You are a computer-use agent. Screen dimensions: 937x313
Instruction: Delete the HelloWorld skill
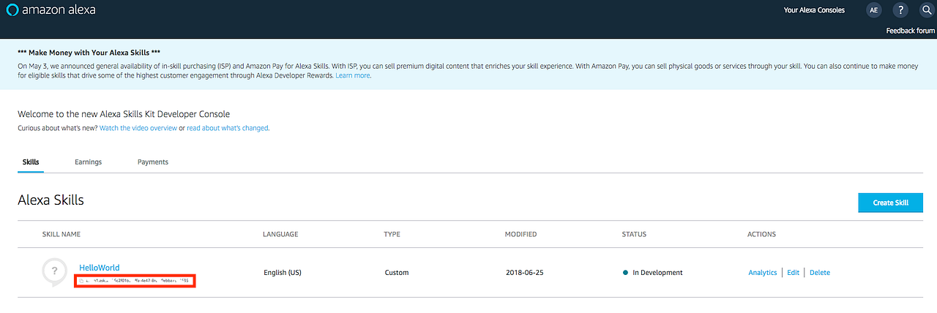coord(820,273)
